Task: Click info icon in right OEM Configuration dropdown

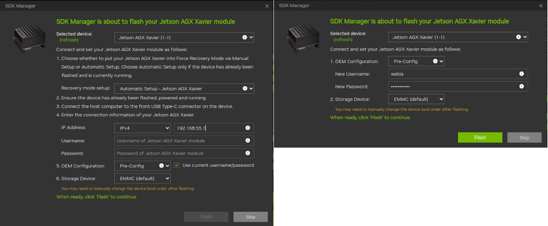Action: click(x=435, y=61)
